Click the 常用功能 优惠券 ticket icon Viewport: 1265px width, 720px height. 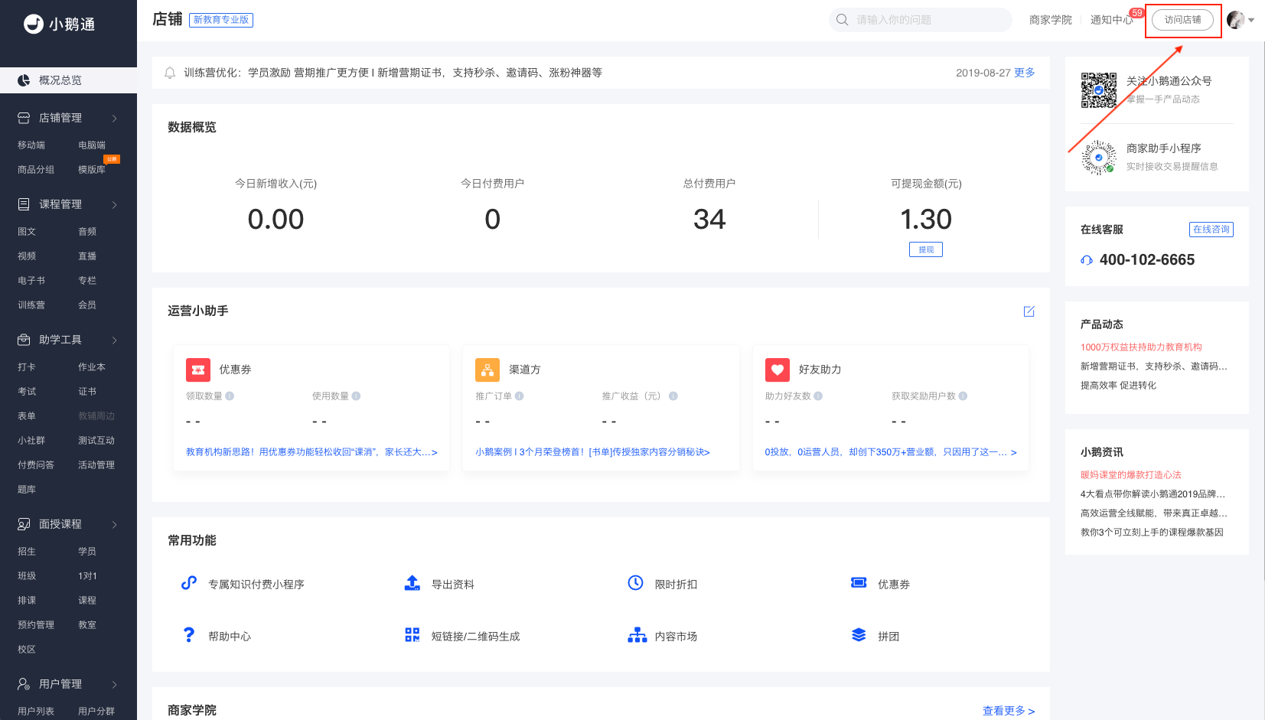pyautogui.click(x=859, y=583)
